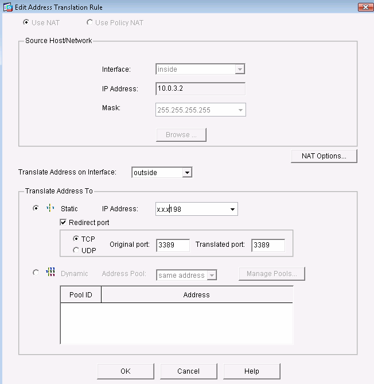Screen dimensions: 374x384
Task: Click the Browse ... button
Action: click(x=181, y=135)
